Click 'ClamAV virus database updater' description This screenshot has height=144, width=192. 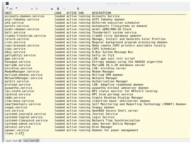click(x=117, y=36)
